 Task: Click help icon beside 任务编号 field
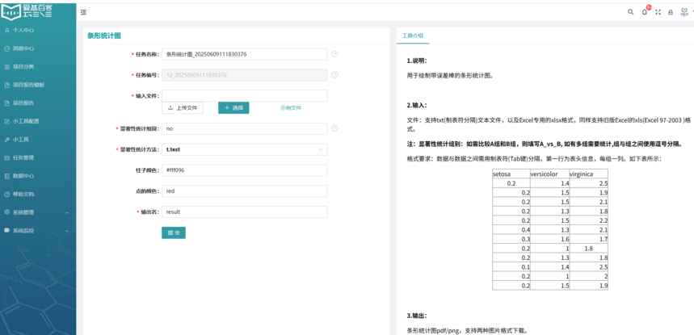click(x=334, y=75)
